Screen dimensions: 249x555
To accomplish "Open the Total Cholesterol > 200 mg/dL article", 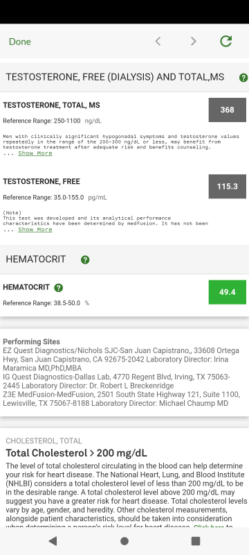I will [77, 453].
